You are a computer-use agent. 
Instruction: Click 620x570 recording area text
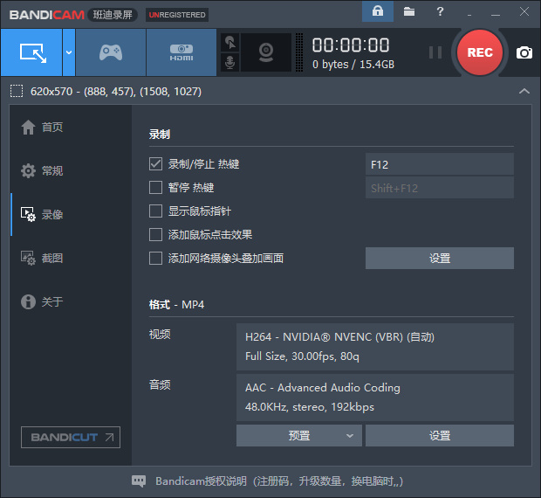pos(116,91)
